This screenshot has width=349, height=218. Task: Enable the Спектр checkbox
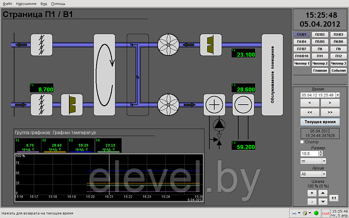(303, 142)
